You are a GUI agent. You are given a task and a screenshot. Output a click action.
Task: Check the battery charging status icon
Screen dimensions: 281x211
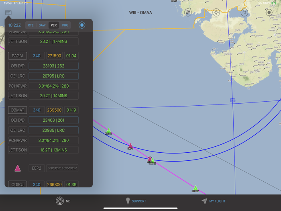pyautogui.click(x=274, y=3)
